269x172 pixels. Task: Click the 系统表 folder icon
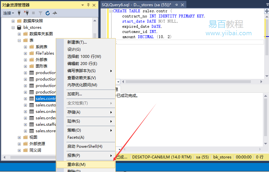click(31, 47)
